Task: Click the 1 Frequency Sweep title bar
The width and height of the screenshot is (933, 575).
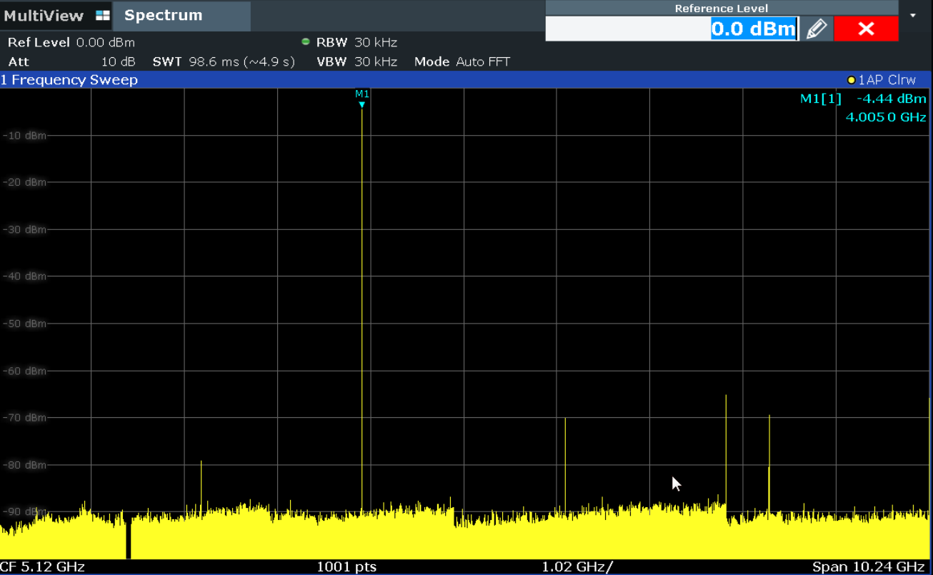Action: click(69, 80)
